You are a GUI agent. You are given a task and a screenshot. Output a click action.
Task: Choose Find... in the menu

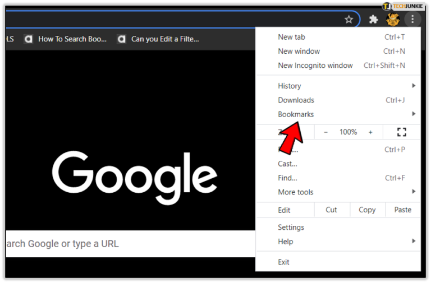pos(338,178)
